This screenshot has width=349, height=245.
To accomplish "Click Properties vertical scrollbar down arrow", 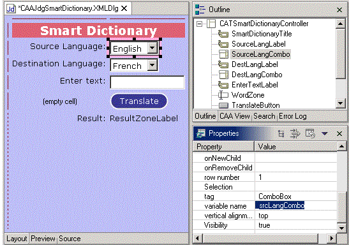I will [x=341, y=228].
